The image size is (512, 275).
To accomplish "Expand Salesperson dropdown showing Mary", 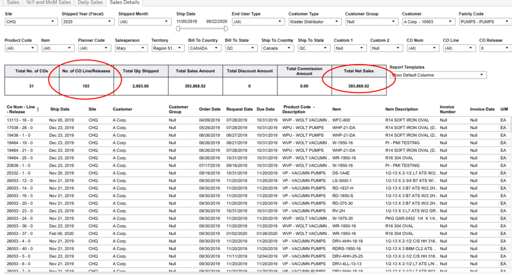I will [x=131, y=48].
